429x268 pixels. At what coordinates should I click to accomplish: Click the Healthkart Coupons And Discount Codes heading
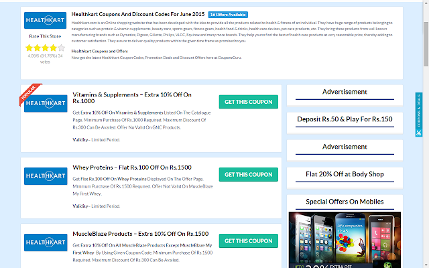coord(138,14)
